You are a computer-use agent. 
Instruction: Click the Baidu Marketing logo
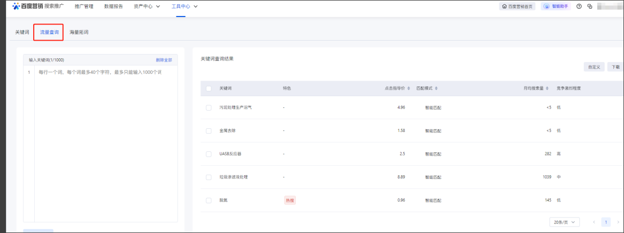click(31, 6)
